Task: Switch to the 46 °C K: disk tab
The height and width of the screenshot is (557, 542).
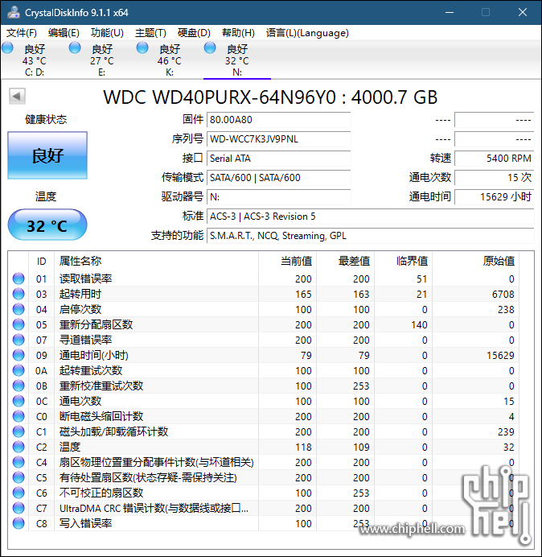Action: [170, 60]
